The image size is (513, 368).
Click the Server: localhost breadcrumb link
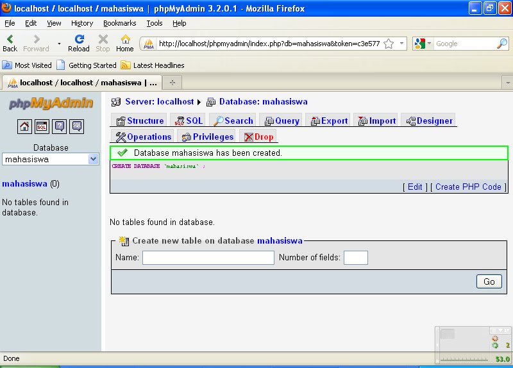tap(159, 102)
